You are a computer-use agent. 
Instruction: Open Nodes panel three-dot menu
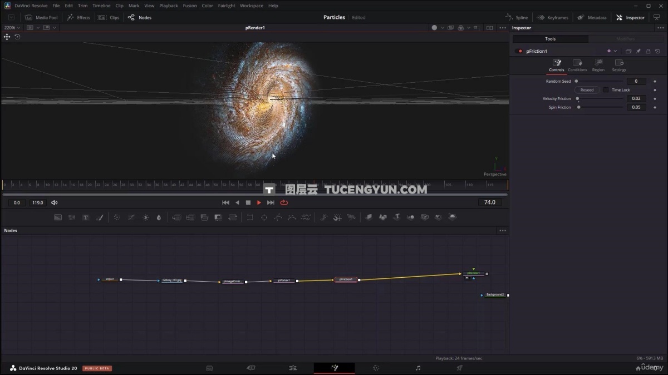[503, 231]
